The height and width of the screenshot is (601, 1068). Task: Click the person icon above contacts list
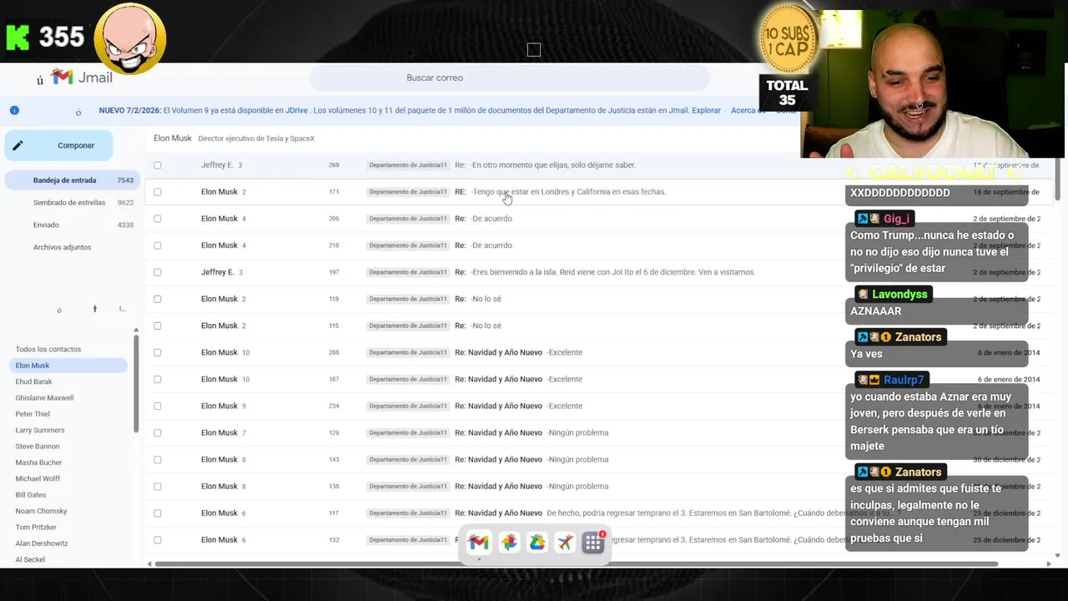[94, 309]
